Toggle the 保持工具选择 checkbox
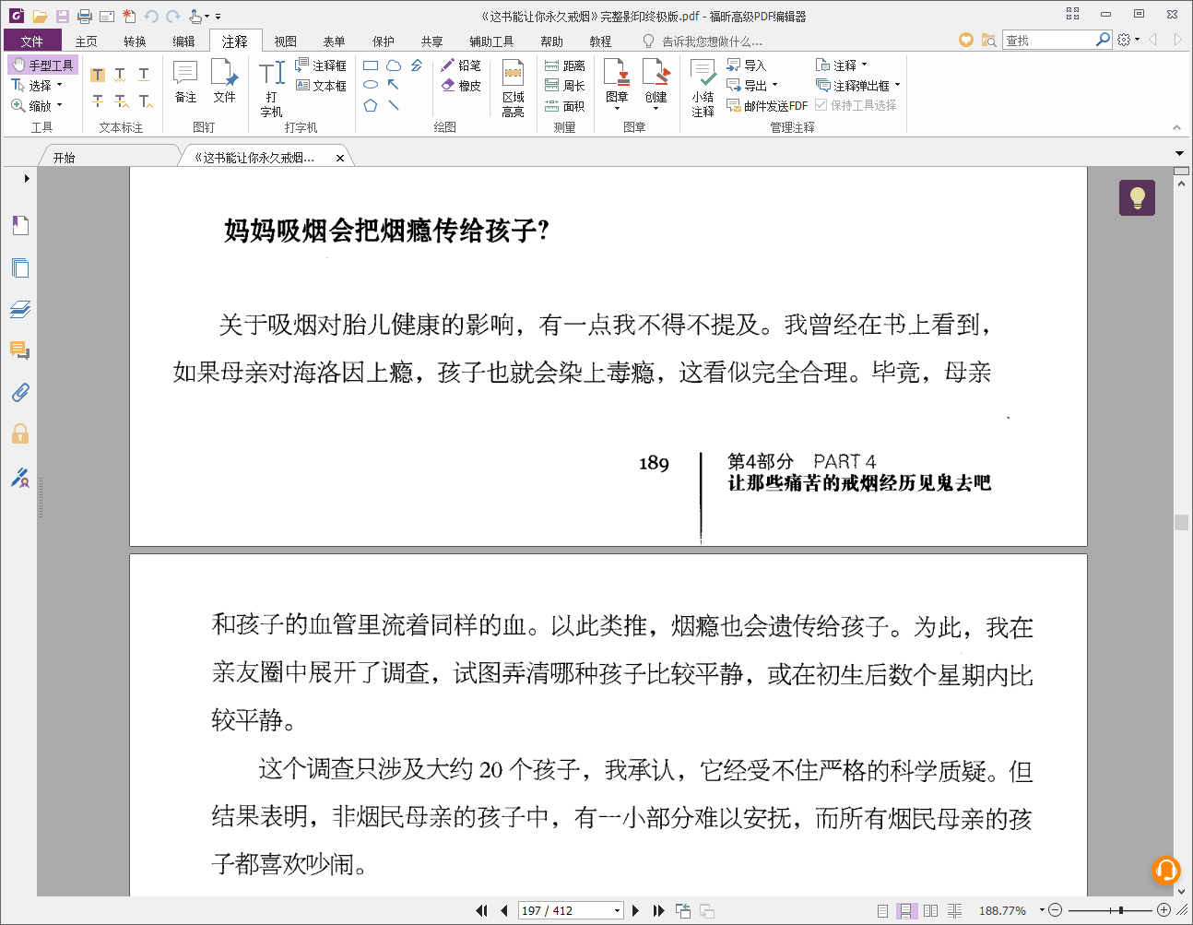Image resolution: width=1193 pixels, height=925 pixels. click(821, 105)
